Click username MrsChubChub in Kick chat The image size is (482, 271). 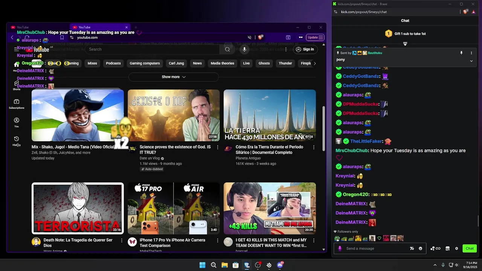(x=352, y=151)
